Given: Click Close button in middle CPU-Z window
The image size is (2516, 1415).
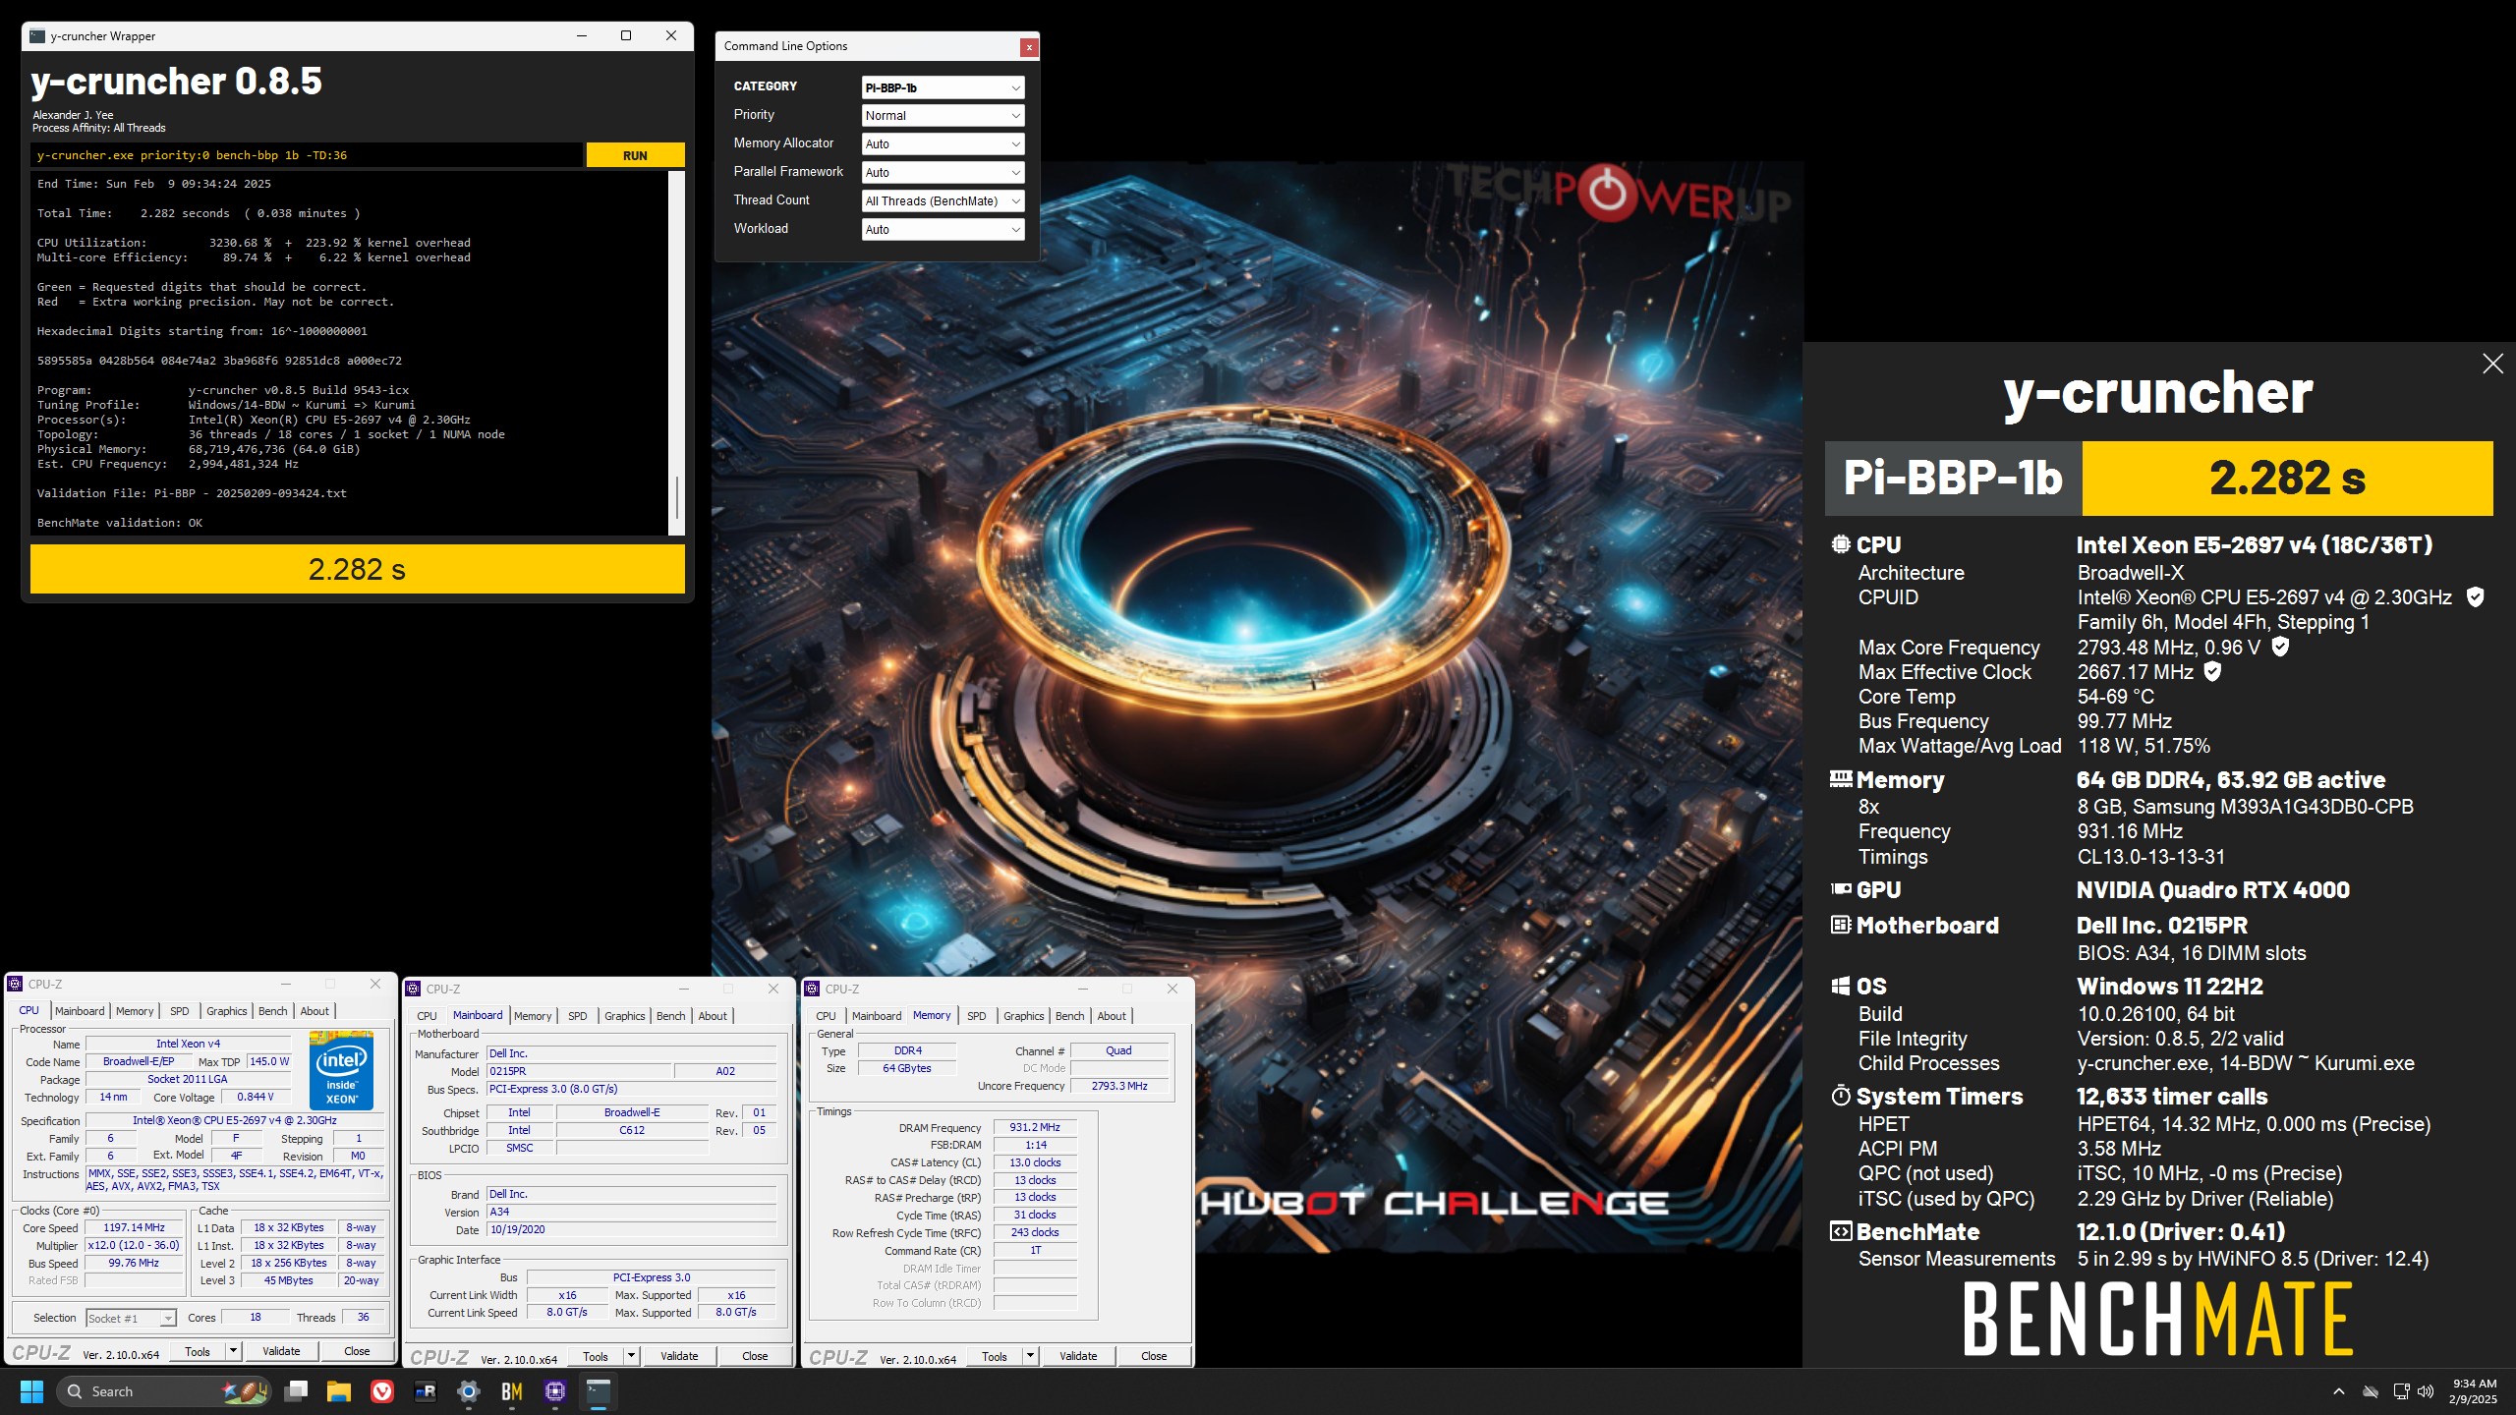Looking at the screenshot, I should 755,1356.
